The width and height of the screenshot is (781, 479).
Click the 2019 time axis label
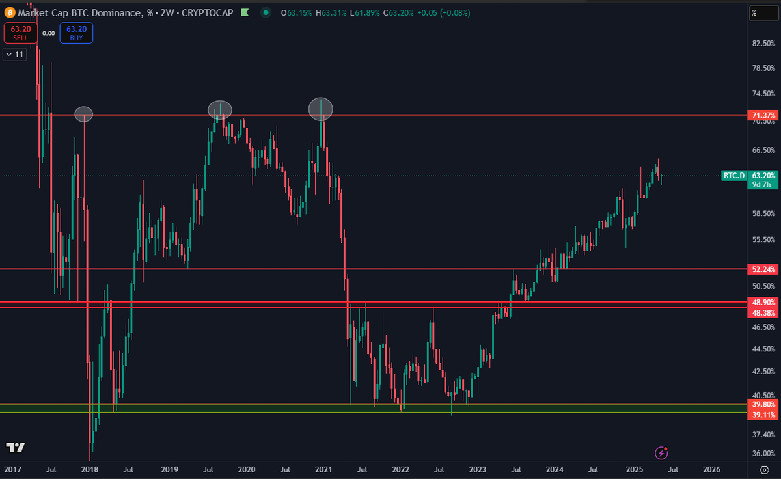tap(169, 469)
